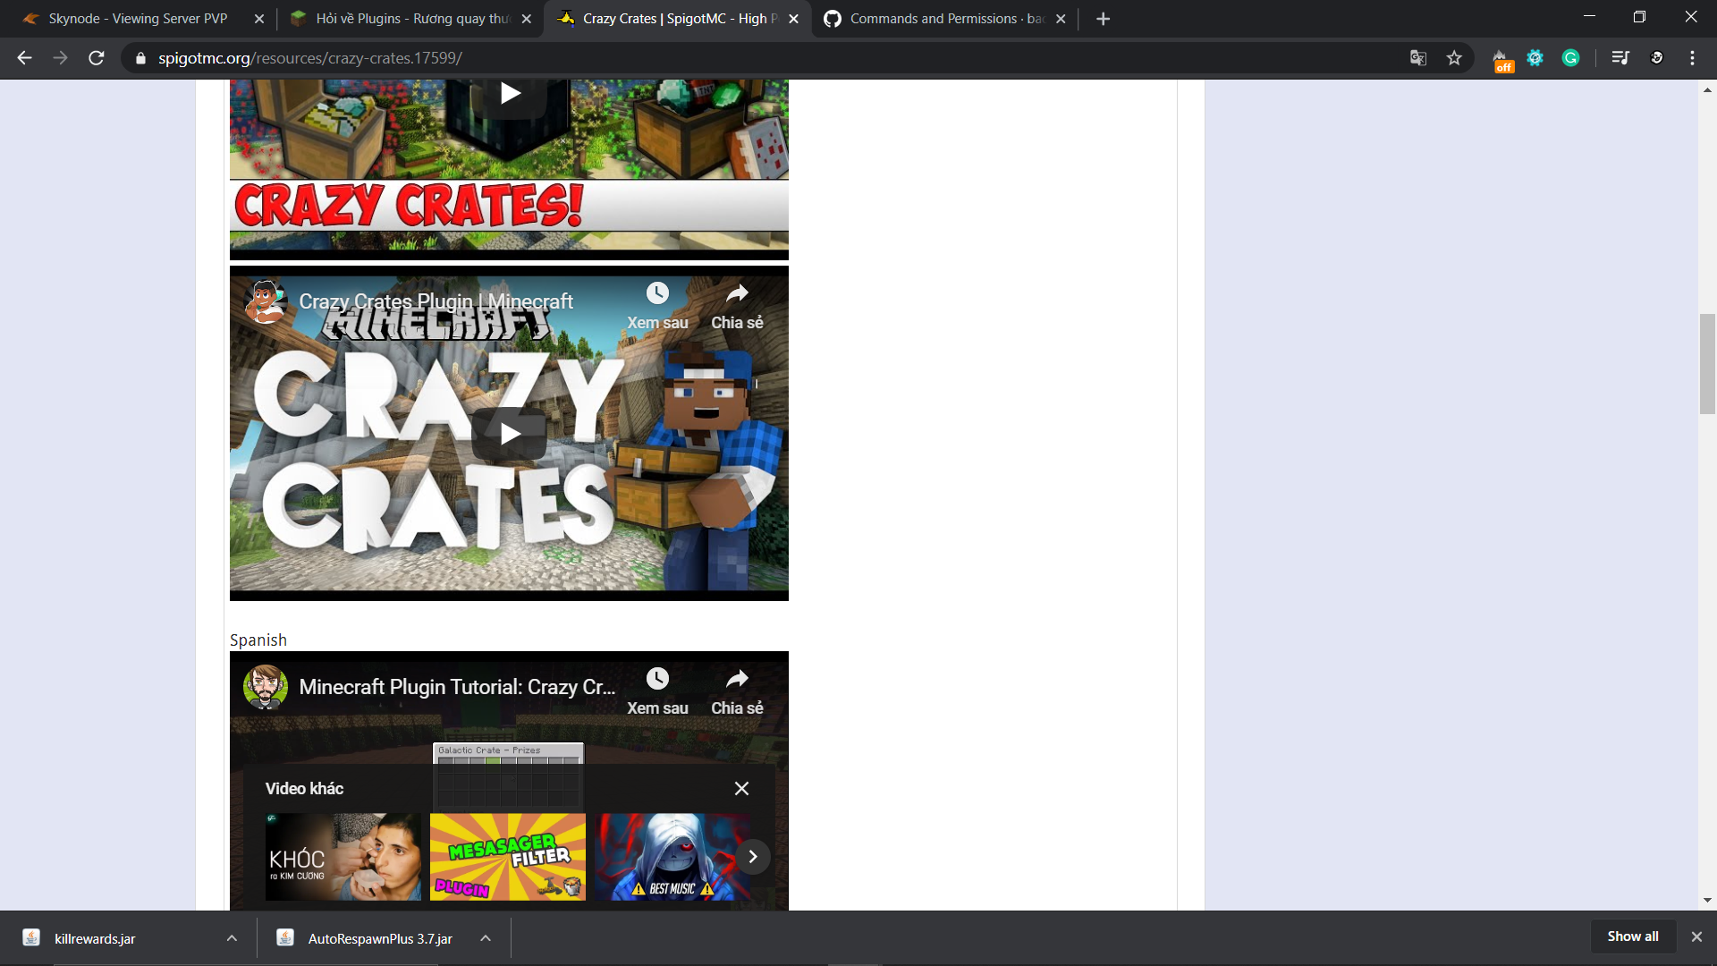Screen dimensions: 1717x966
Task: Play the Crazy Crates Plugin Minecraft video
Action: click(509, 434)
